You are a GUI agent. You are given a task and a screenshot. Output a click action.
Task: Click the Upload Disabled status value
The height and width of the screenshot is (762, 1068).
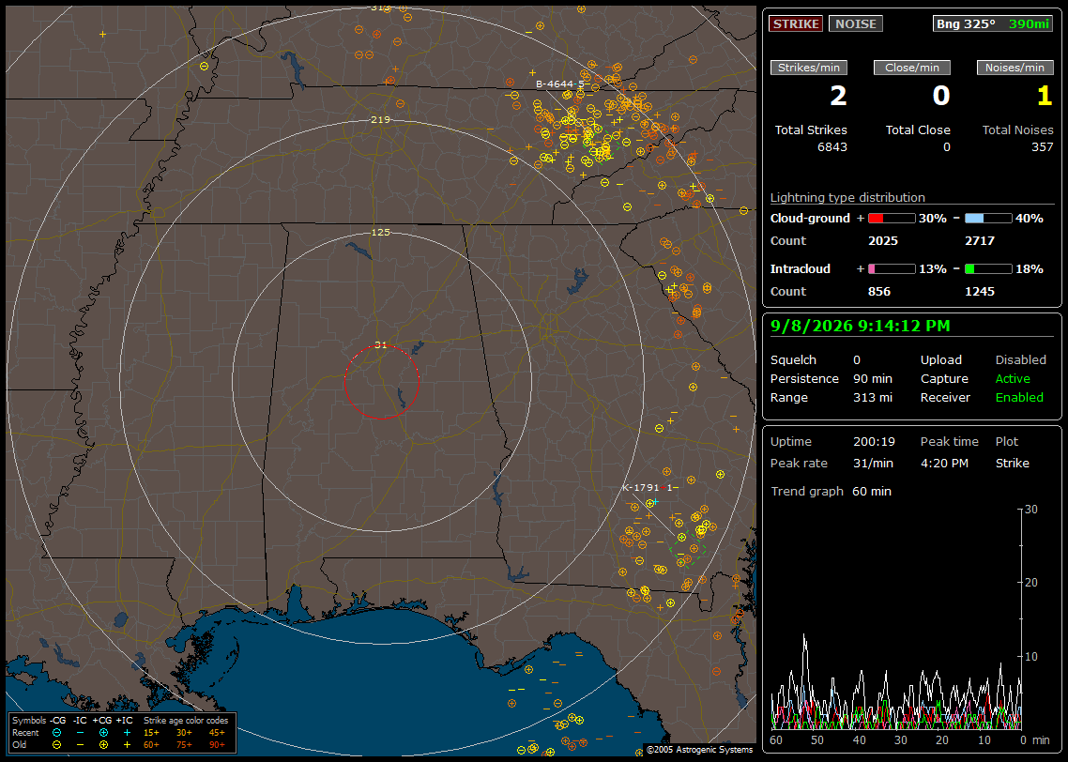[1020, 360]
